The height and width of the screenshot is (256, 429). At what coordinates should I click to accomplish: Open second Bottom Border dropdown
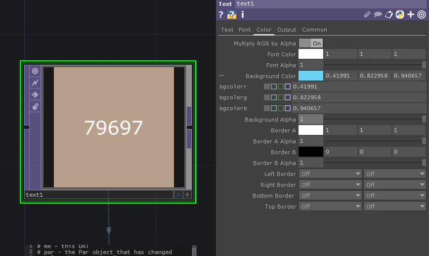[x=395, y=196]
